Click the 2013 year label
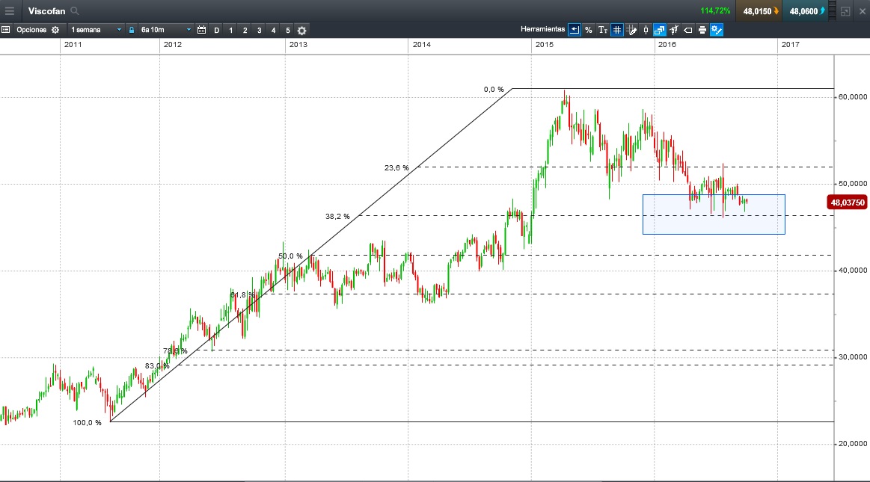Viewport: 870px width, 482px height. click(298, 44)
